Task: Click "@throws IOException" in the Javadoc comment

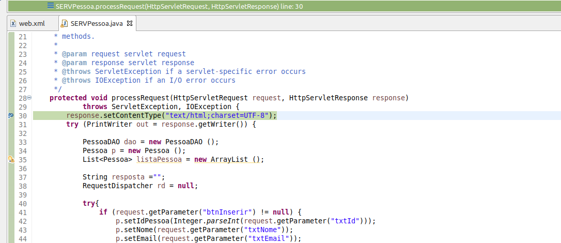Action: tap(102, 81)
